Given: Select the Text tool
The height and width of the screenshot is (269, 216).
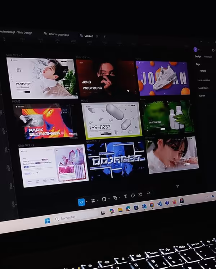Looking at the screenshot, I should coord(125,196).
